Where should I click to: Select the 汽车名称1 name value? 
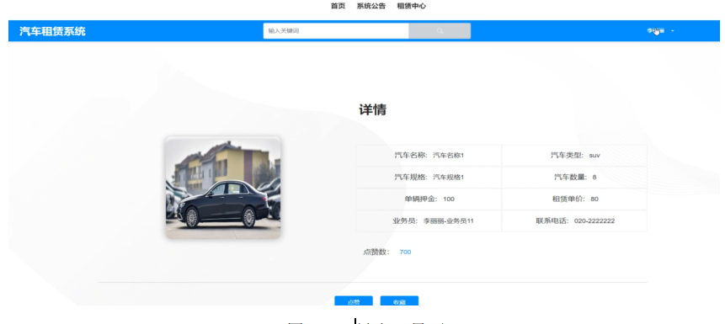tap(448, 156)
